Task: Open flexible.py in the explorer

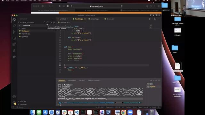Action: click(x=26, y=31)
